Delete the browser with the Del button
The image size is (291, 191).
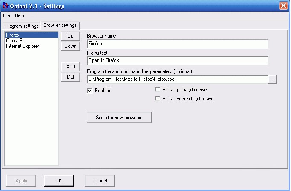click(70, 77)
